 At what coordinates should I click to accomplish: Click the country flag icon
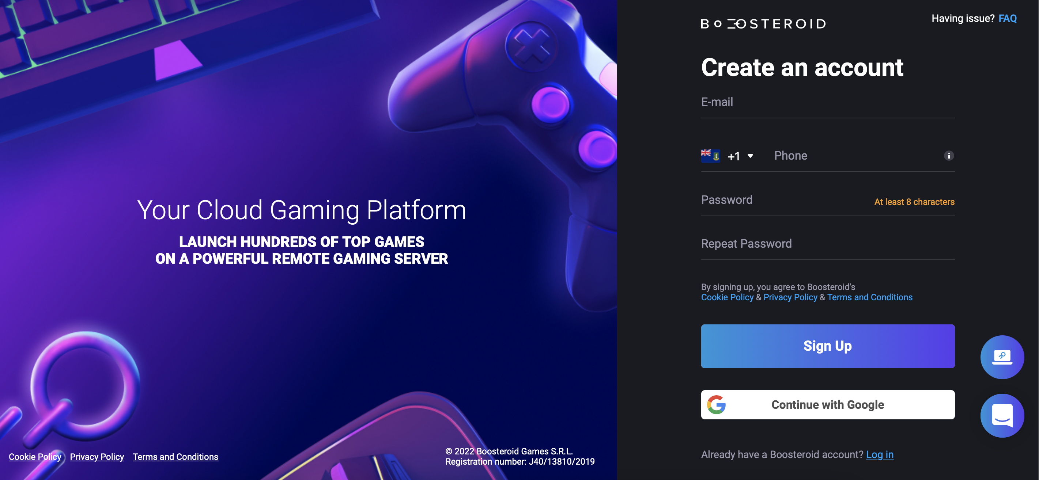pyautogui.click(x=710, y=156)
